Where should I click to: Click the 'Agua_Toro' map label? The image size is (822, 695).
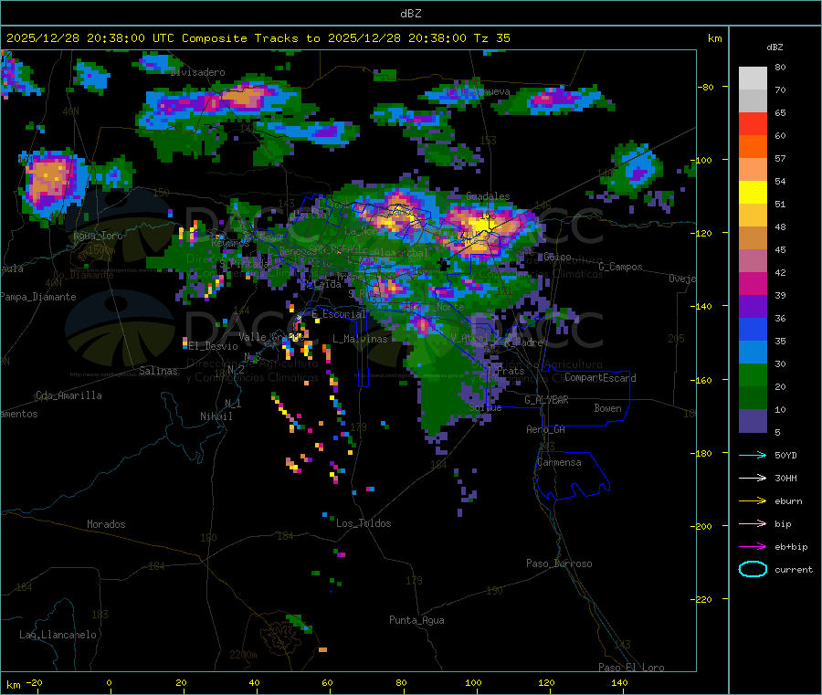[x=98, y=236]
